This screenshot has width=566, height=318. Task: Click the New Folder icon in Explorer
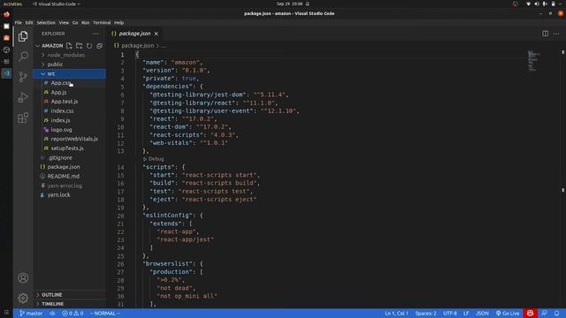[x=79, y=46]
